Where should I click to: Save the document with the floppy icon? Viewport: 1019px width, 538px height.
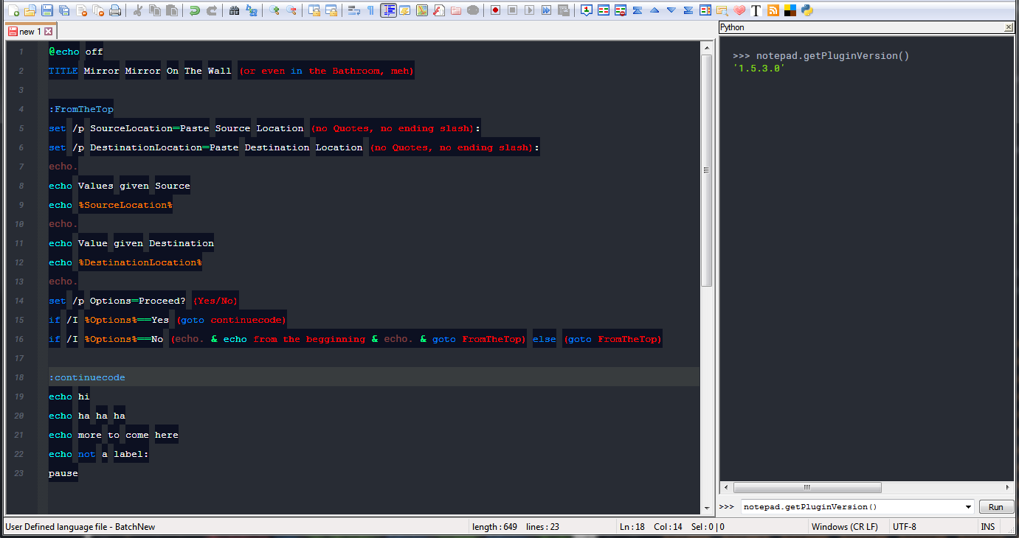(x=46, y=10)
